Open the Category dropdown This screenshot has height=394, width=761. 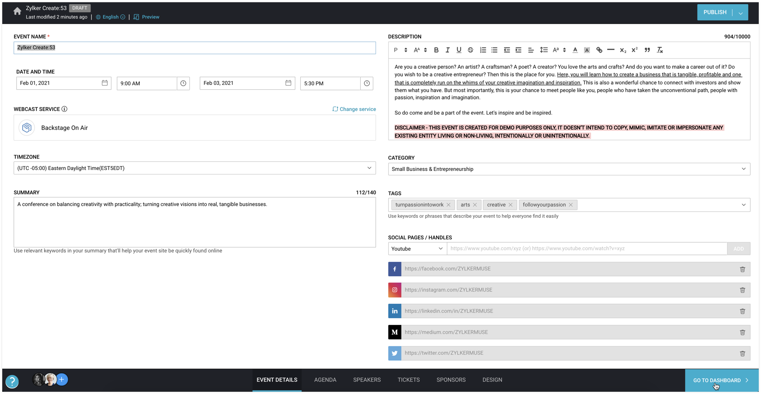tap(743, 169)
